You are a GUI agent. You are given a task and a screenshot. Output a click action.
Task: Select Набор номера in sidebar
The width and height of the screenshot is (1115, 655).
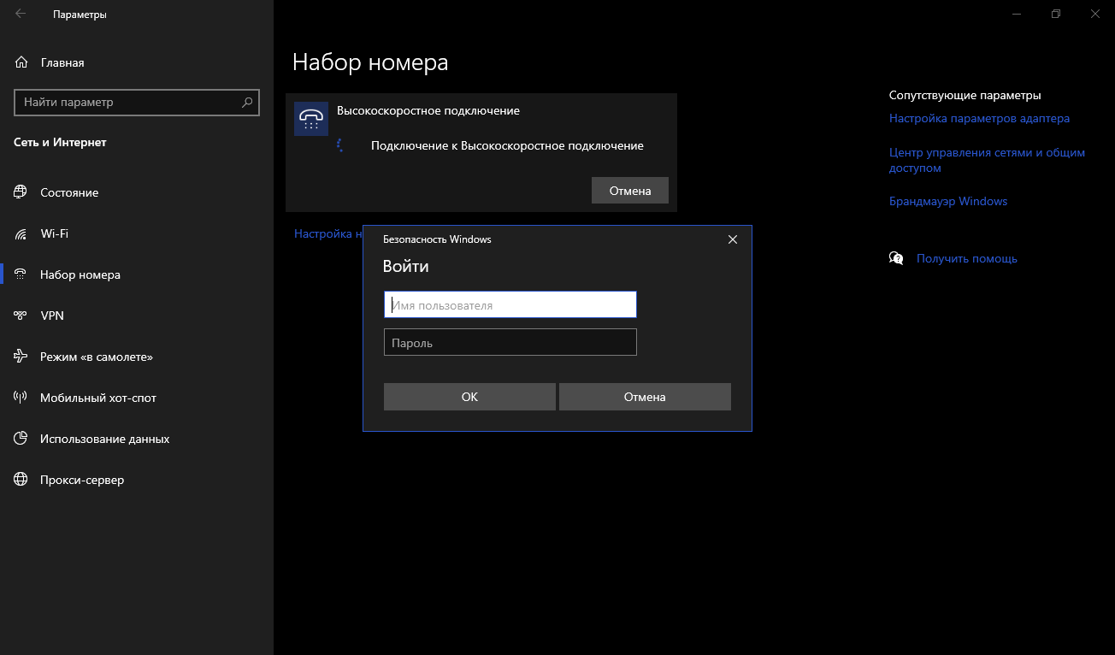click(x=137, y=274)
